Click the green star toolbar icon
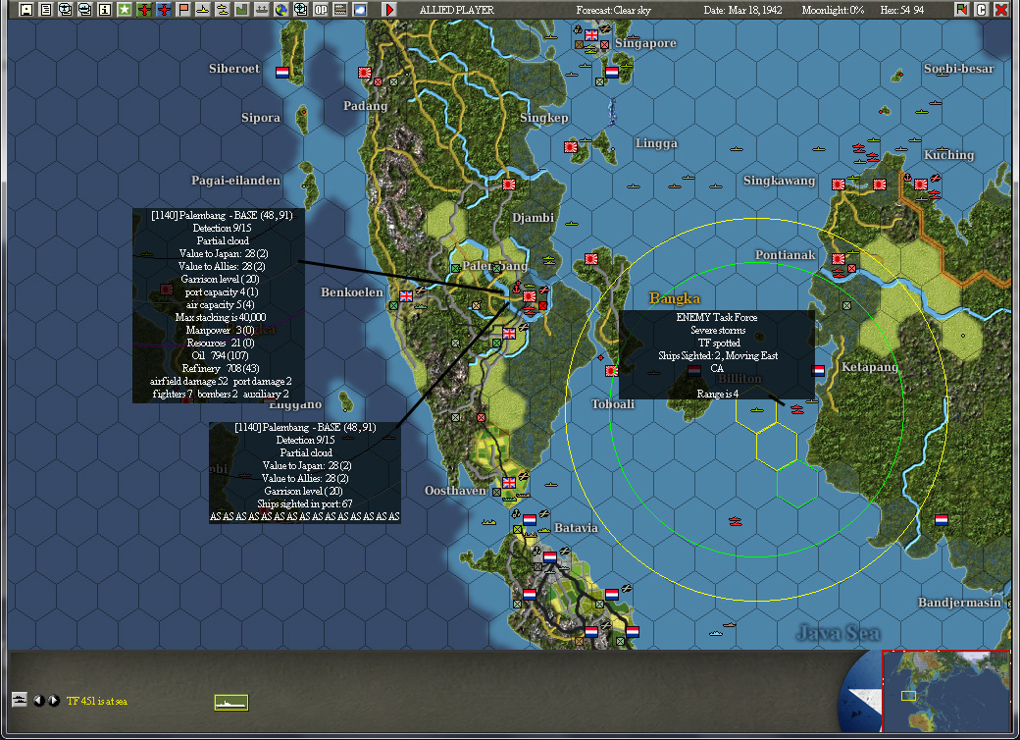Viewport: 1020px width, 740px height. [x=124, y=10]
